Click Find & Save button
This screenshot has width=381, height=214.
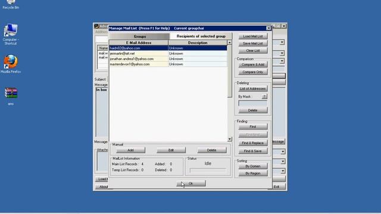coord(252,151)
